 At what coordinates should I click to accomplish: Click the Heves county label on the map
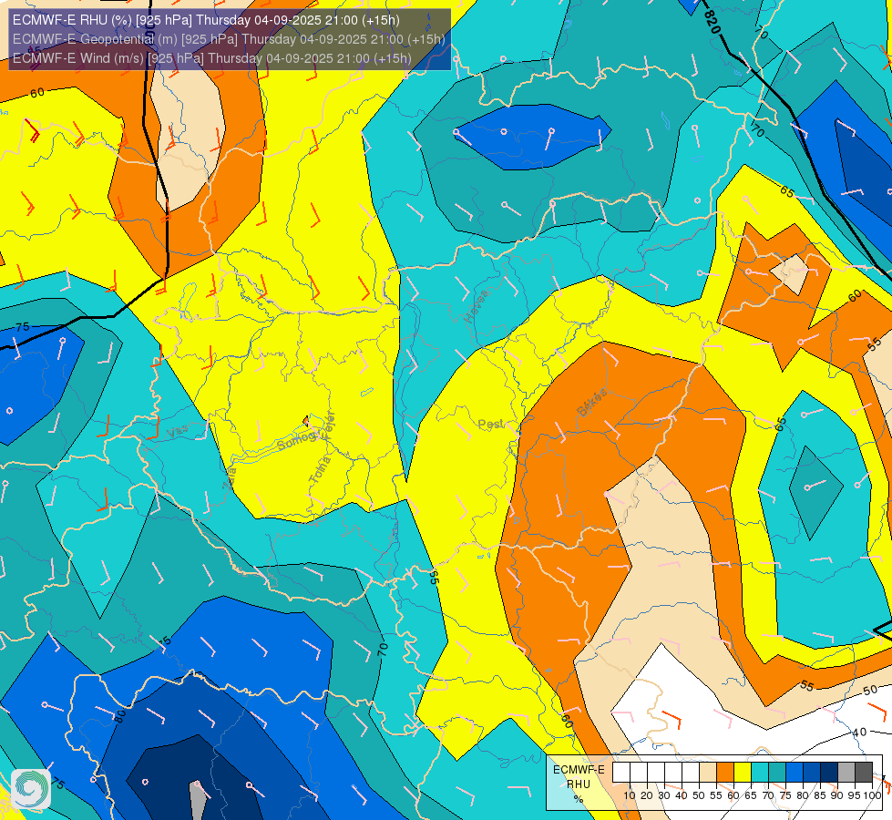tap(477, 306)
